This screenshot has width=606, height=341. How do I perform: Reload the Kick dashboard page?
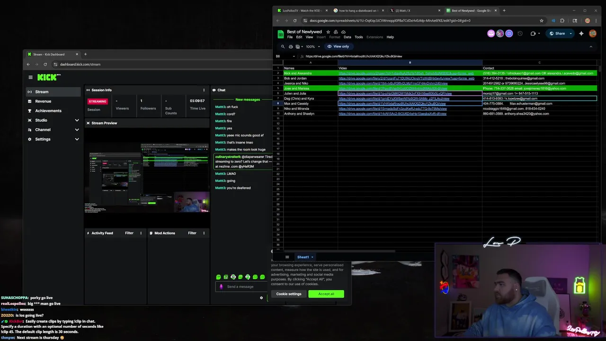coord(45,64)
